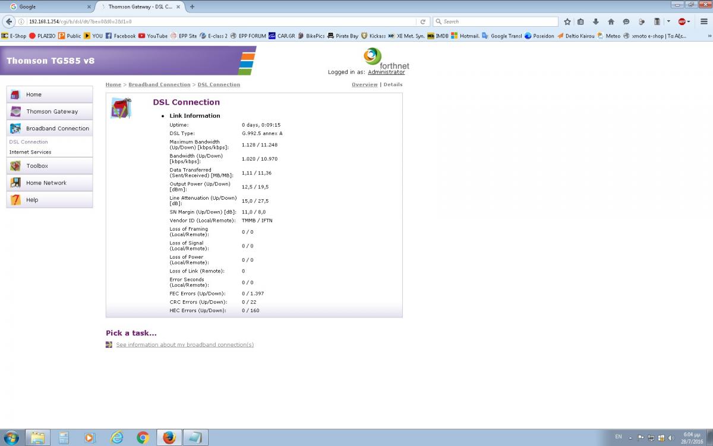
Task: Open the Help menu item
Action: click(49, 200)
